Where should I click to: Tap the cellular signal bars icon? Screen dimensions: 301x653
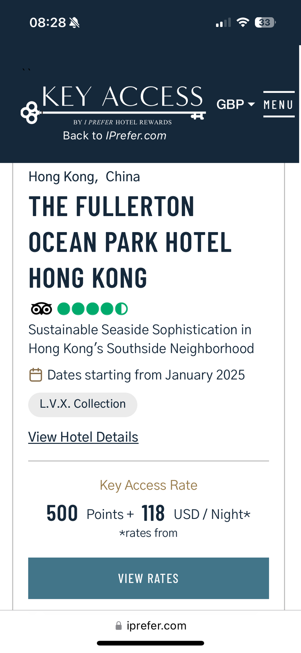[x=223, y=22]
